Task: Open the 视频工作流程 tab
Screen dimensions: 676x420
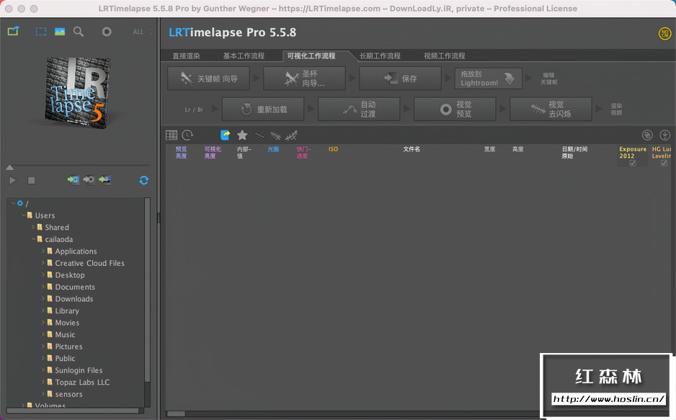Action: point(445,55)
